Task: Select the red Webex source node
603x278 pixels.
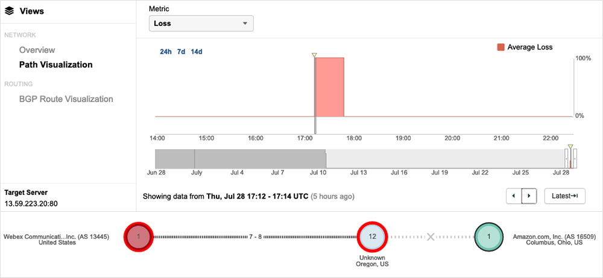Action: pyautogui.click(x=139, y=237)
